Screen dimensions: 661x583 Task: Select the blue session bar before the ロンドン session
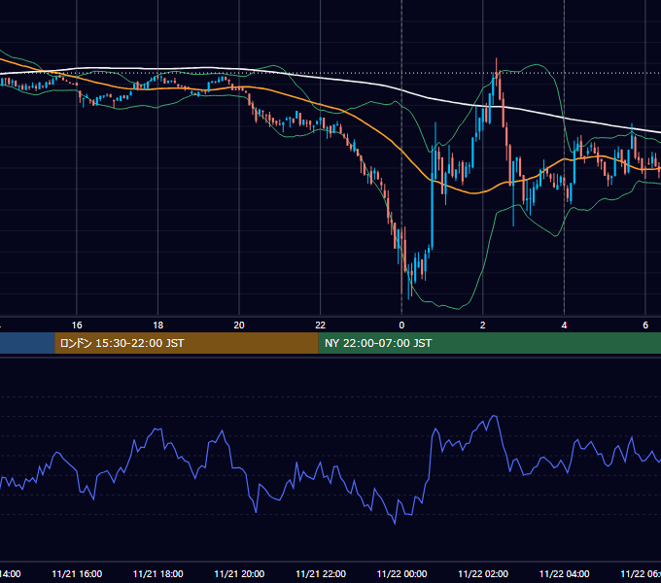pyautogui.click(x=27, y=343)
